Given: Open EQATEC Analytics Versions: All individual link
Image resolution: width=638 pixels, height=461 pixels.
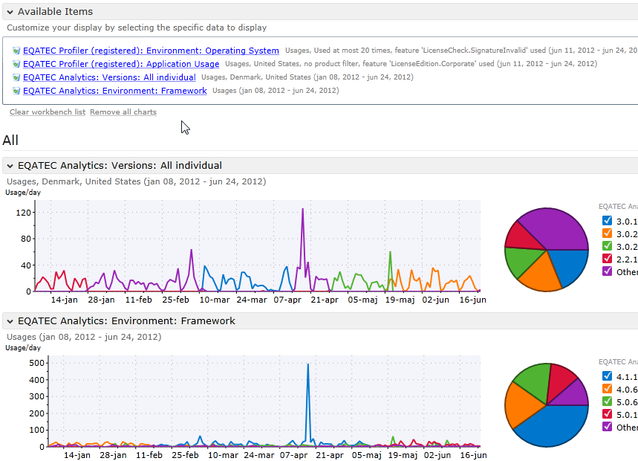Looking at the screenshot, I should click(x=109, y=77).
